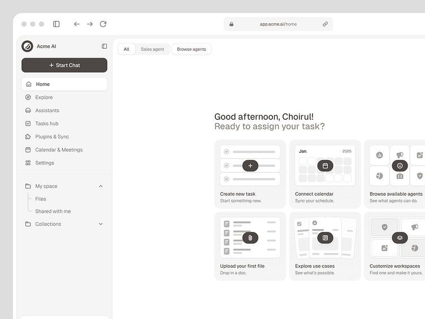The image size is (425, 319).
Task: Click the calendar icon on Connect calendar card
Action: point(325,166)
